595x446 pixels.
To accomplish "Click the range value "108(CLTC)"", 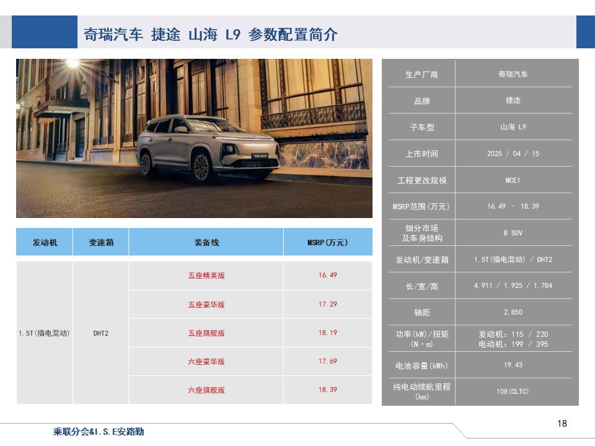I will tap(513, 391).
